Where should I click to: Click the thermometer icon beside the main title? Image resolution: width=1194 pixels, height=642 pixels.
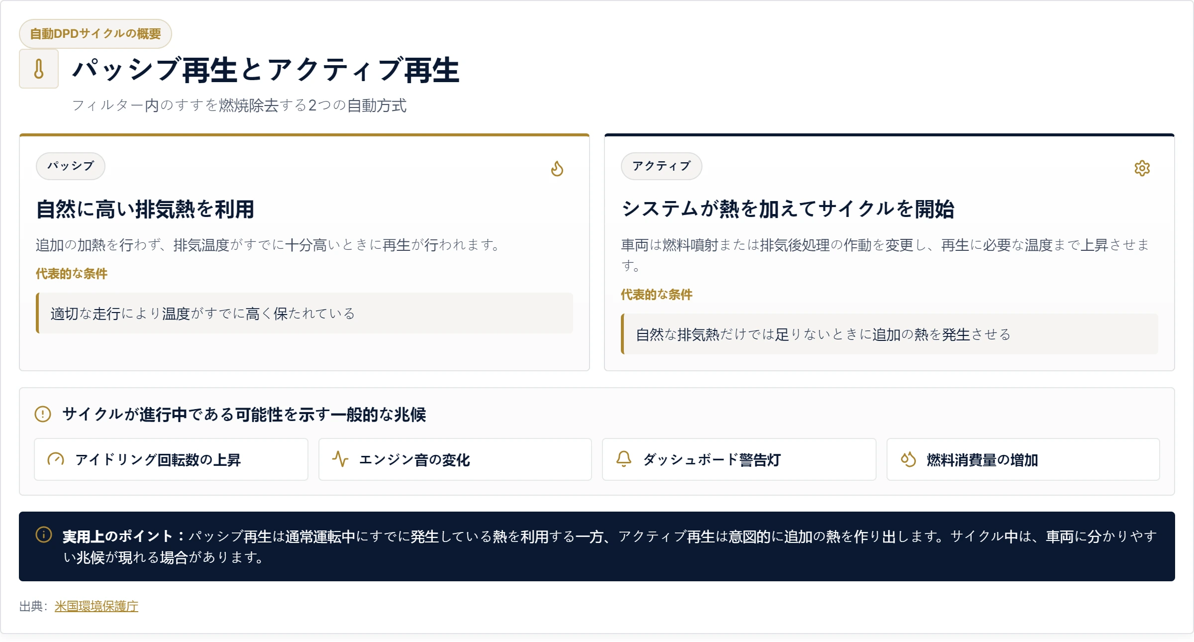pos(39,69)
